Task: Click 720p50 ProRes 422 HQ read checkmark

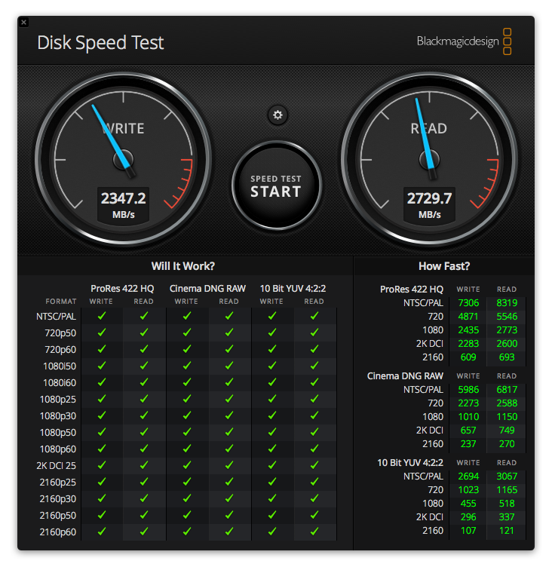Action: (x=144, y=332)
